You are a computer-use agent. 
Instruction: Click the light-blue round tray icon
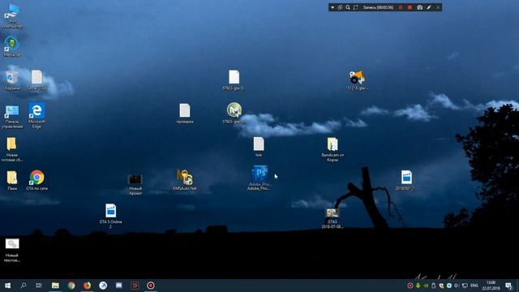(x=449, y=286)
